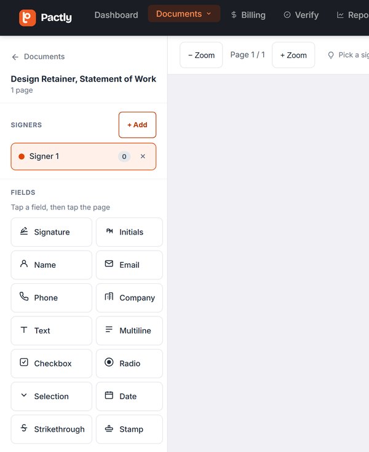Click the Stamp field icon
The image size is (369, 452).
pyautogui.click(x=109, y=429)
